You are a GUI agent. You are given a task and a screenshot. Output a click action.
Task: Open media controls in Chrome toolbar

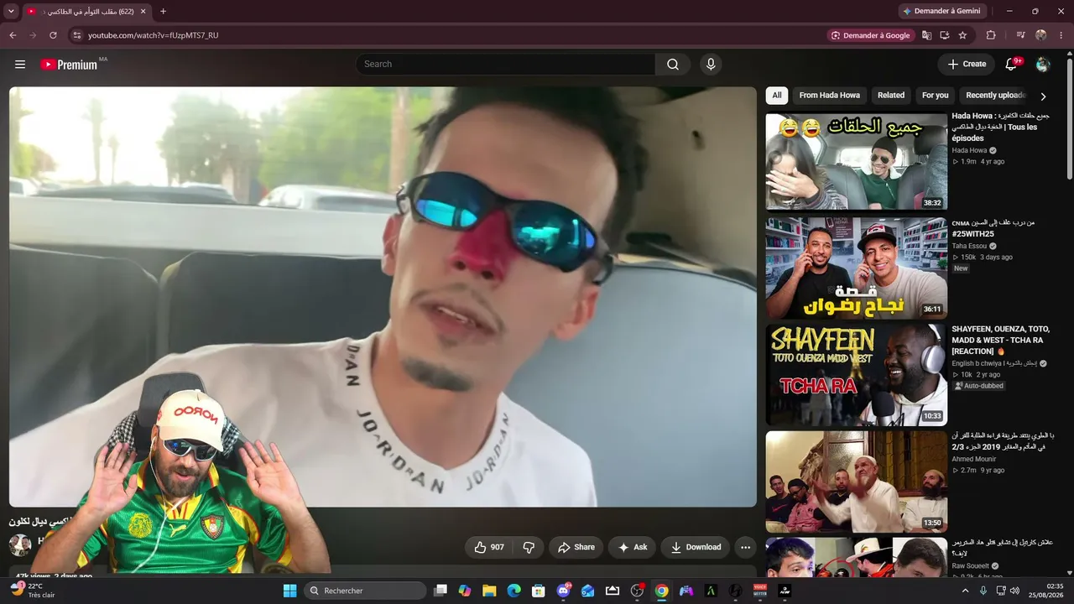[1021, 35]
